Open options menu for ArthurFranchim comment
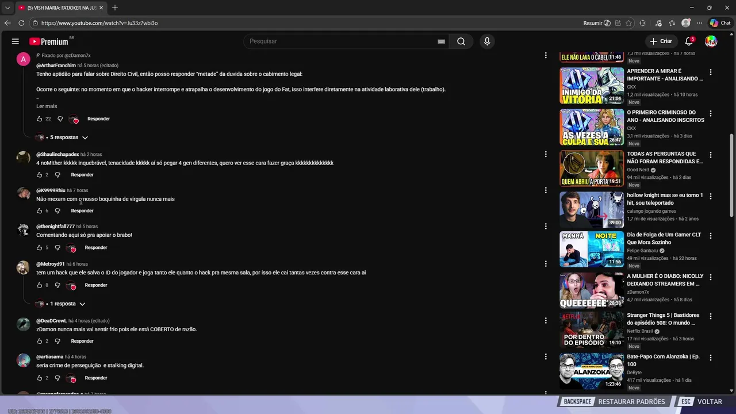Viewport: 736px width, 414px height. [546, 56]
